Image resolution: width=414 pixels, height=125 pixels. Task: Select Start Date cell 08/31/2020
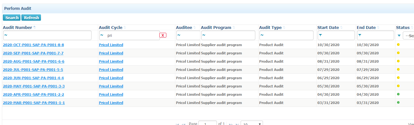(328, 61)
